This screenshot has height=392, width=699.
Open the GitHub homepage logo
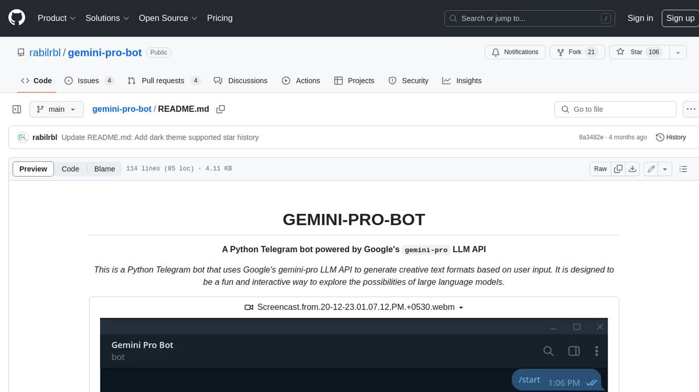click(16, 18)
